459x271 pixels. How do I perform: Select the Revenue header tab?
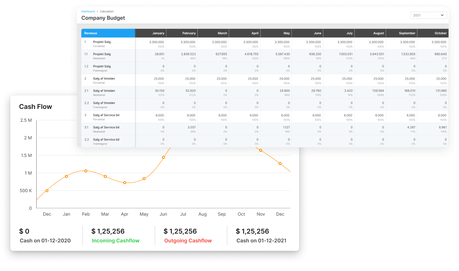(108, 33)
